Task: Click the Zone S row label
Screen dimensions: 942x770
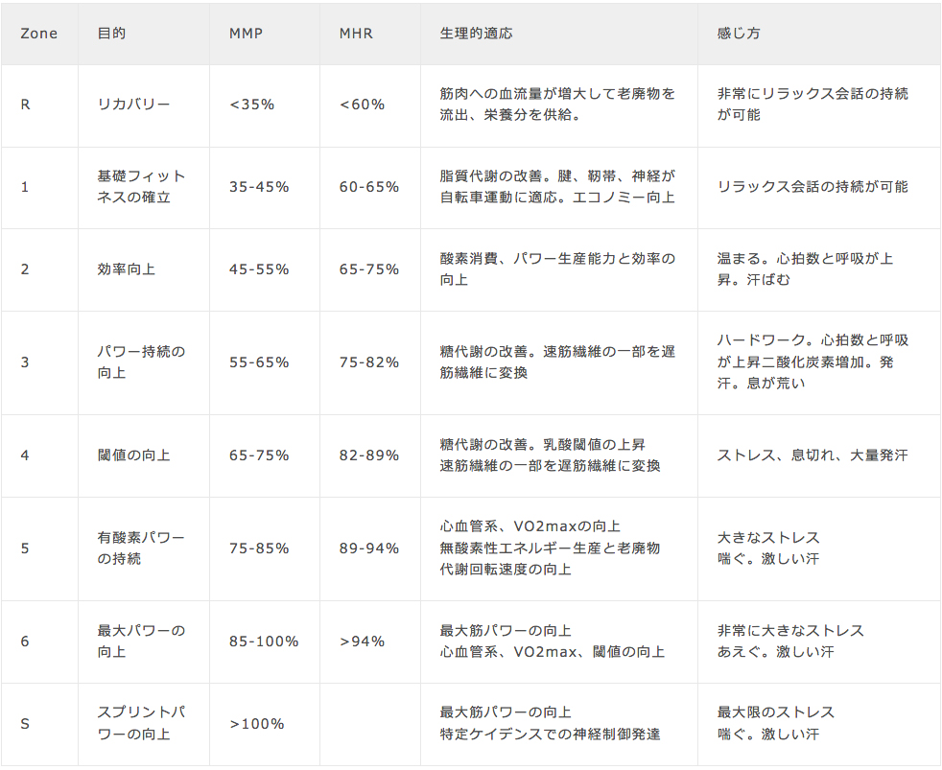Action: pyautogui.click(x=25, y=724)
